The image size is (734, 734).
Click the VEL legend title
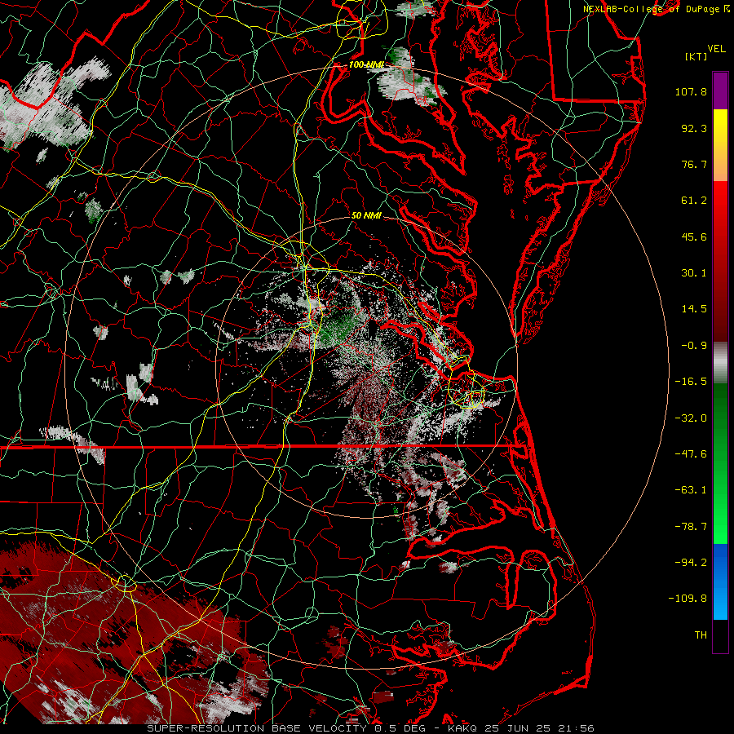point(717,49)
